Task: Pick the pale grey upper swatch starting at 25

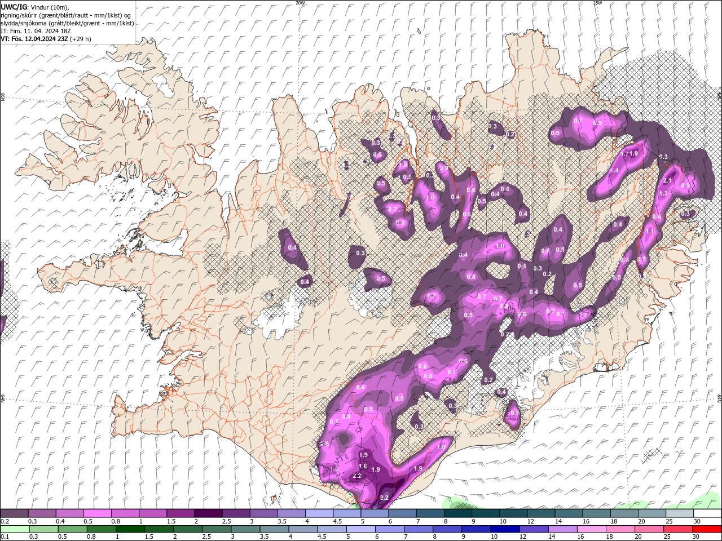Action: click(x=680, y=513)
